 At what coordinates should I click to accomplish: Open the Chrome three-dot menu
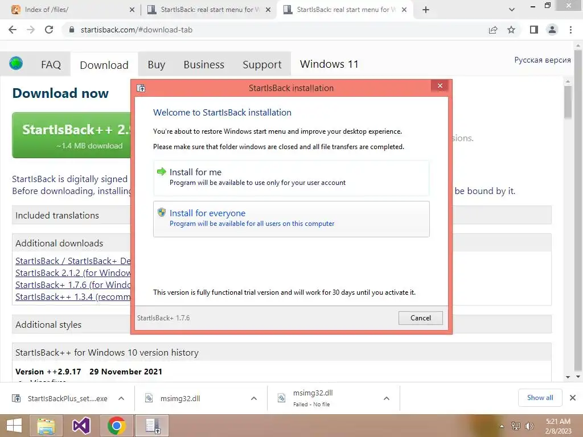pyautogui.click(x=570, y=30)
